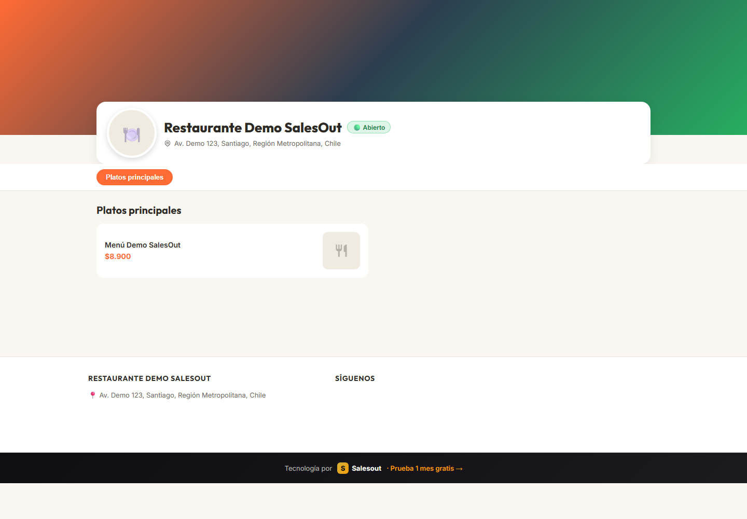Select the Platos principales category tab
Viewport: 747px width, 519px height.
click(x=134, y=177)
